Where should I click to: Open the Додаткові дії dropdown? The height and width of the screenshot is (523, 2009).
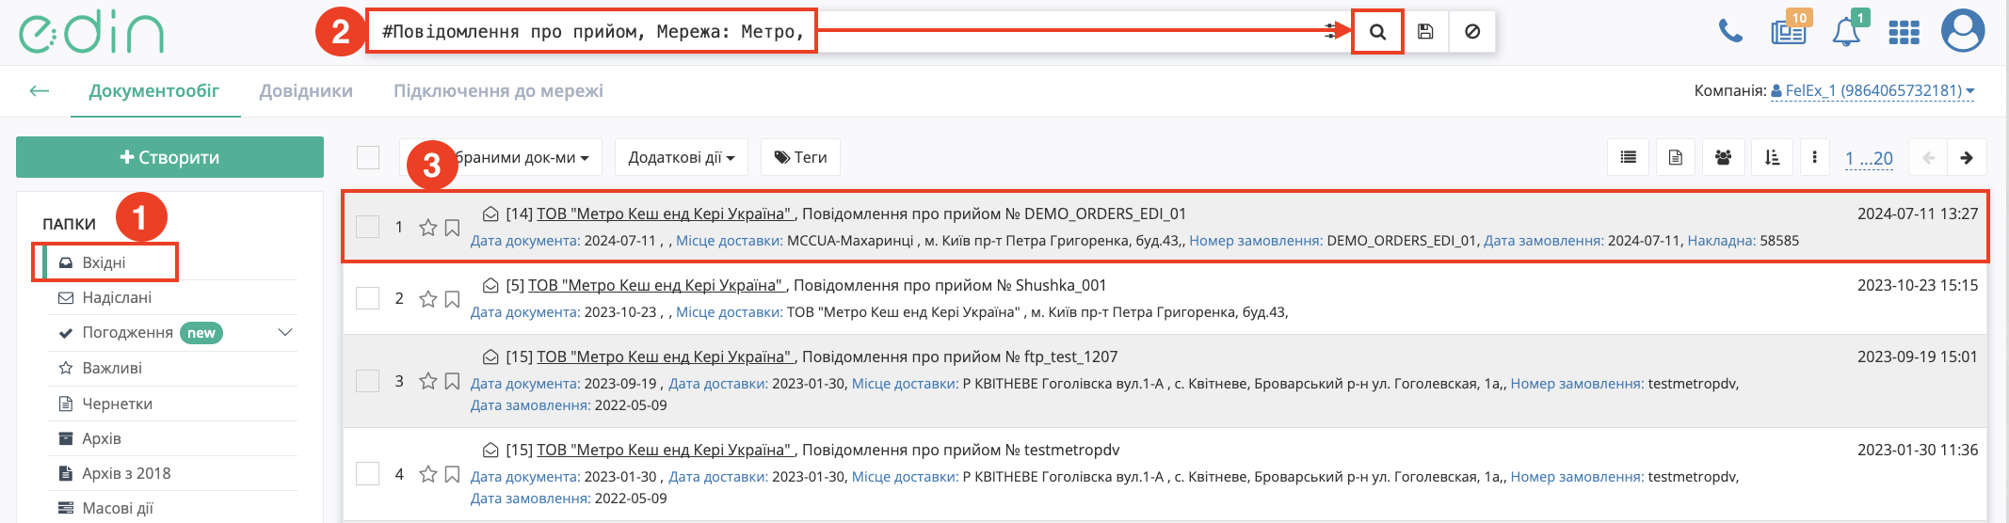(x=682, y=157)
